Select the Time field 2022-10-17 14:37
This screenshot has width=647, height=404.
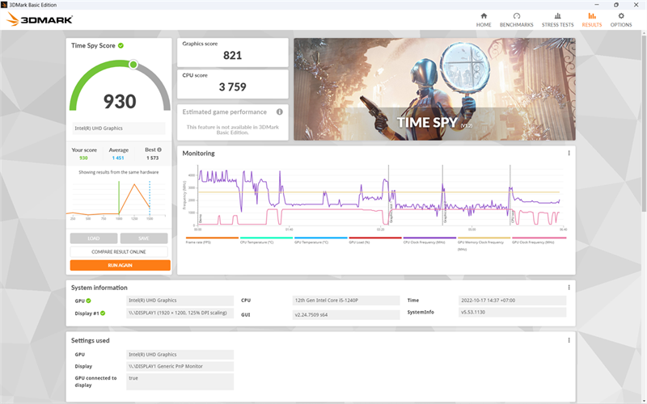tap(512, 300)
